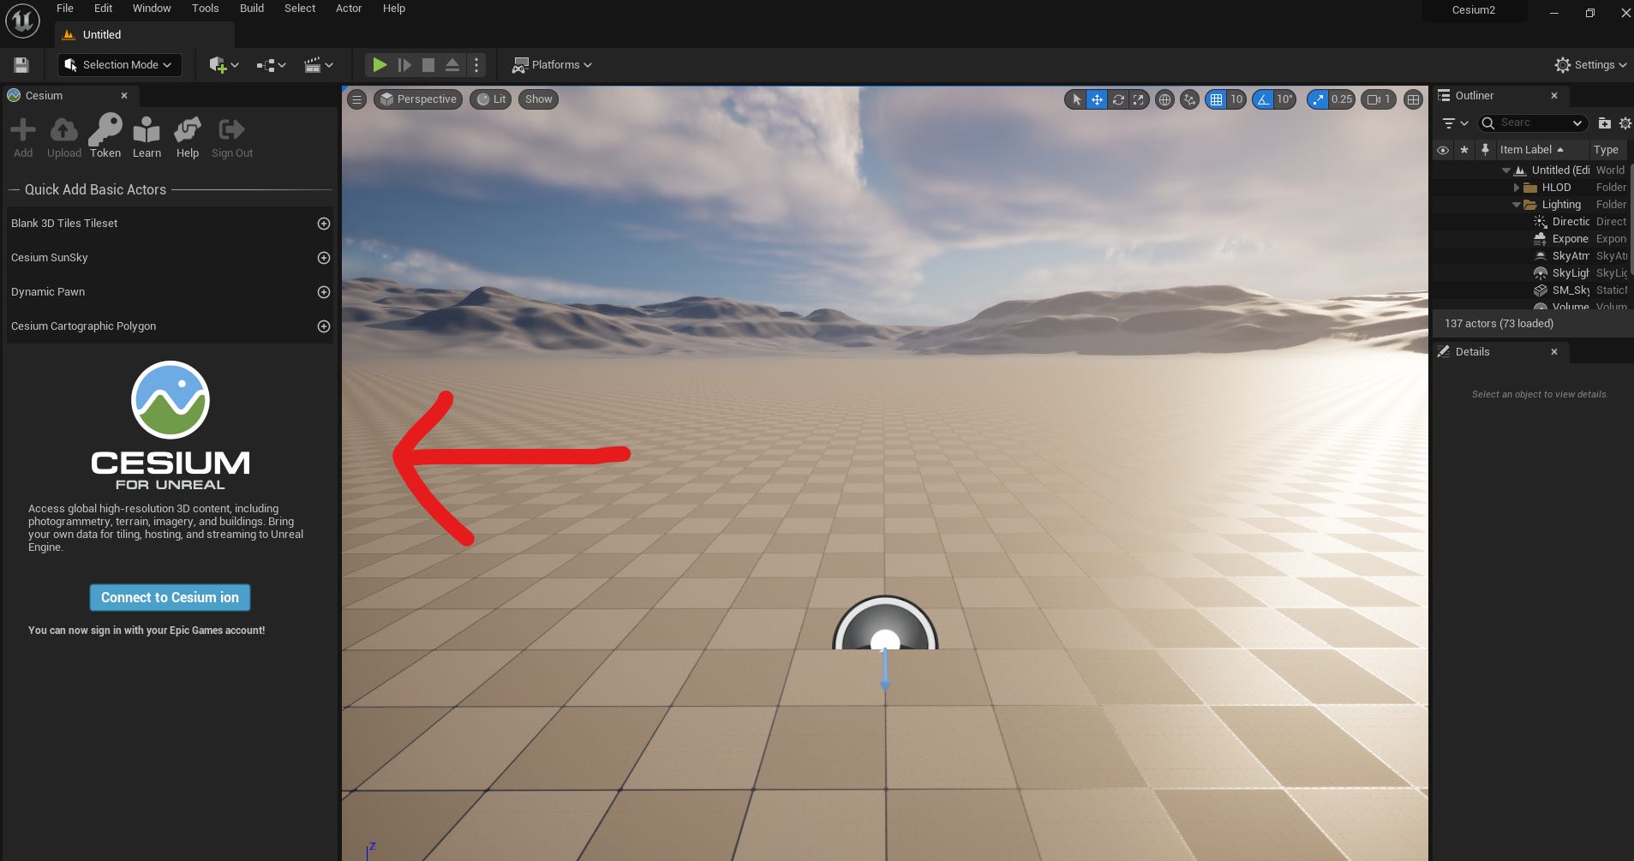Select the Rotate tool in viewport toolbar

(1118, 99)
